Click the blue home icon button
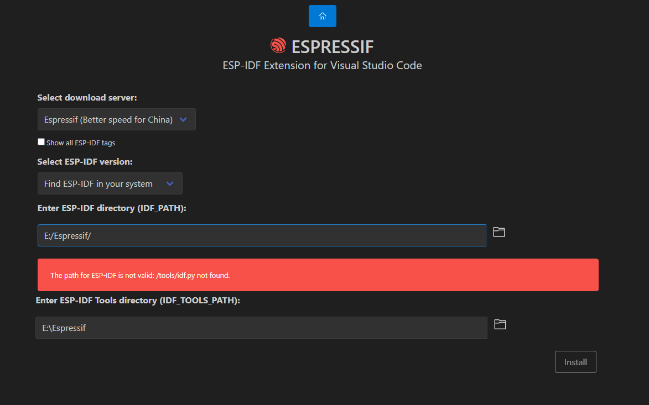Viewport: 649px width, 405px height. click(x=323, y=16)
